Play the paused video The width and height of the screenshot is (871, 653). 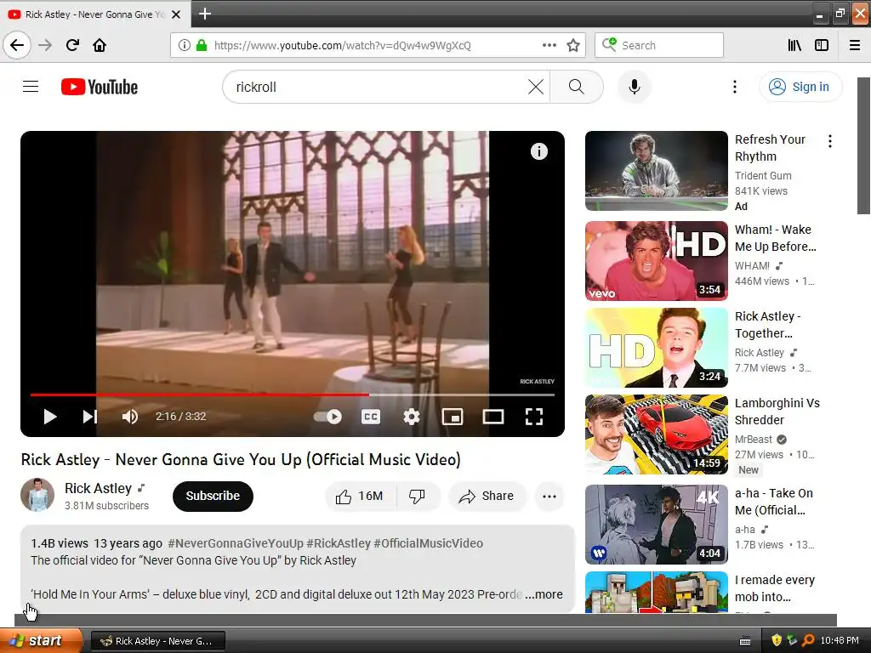point(50,417)
